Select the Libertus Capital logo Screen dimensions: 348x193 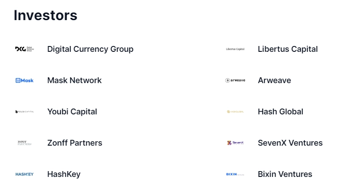coord(235,49)
